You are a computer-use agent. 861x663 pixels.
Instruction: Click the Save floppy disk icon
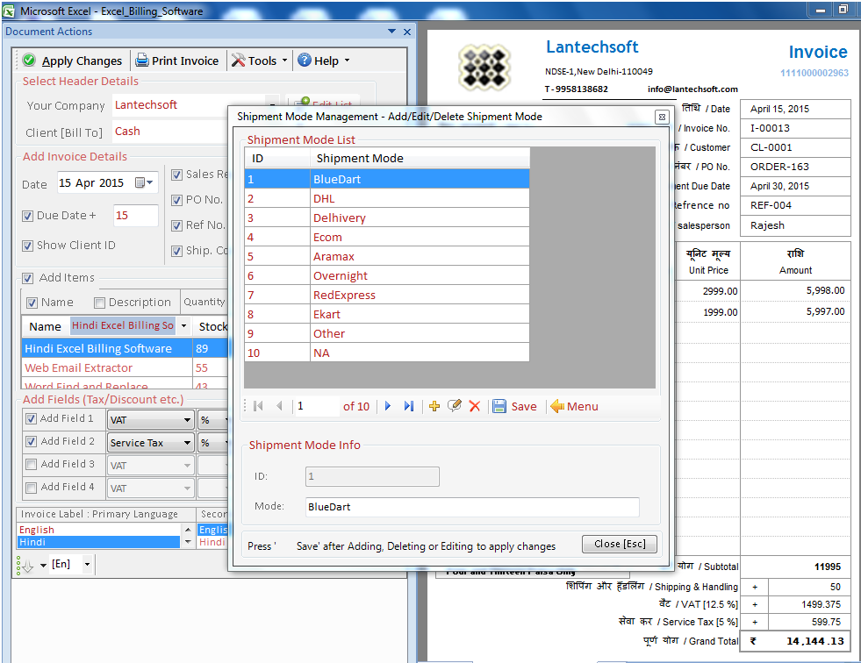pyautogui.click(x=499, y=406)
